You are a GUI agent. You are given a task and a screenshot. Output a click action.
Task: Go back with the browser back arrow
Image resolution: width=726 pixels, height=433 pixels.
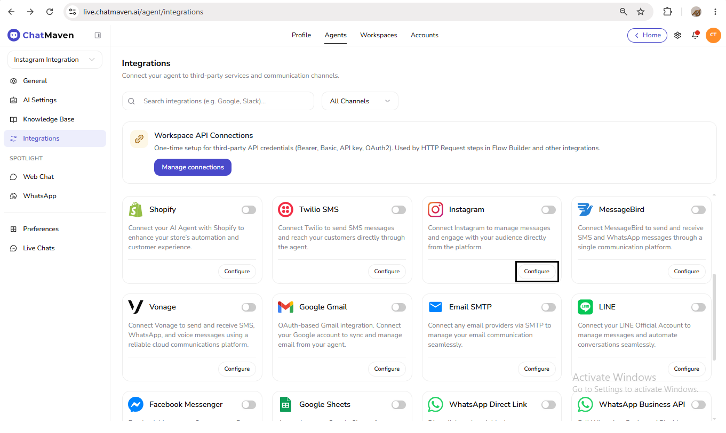click(x=11, y=12)
